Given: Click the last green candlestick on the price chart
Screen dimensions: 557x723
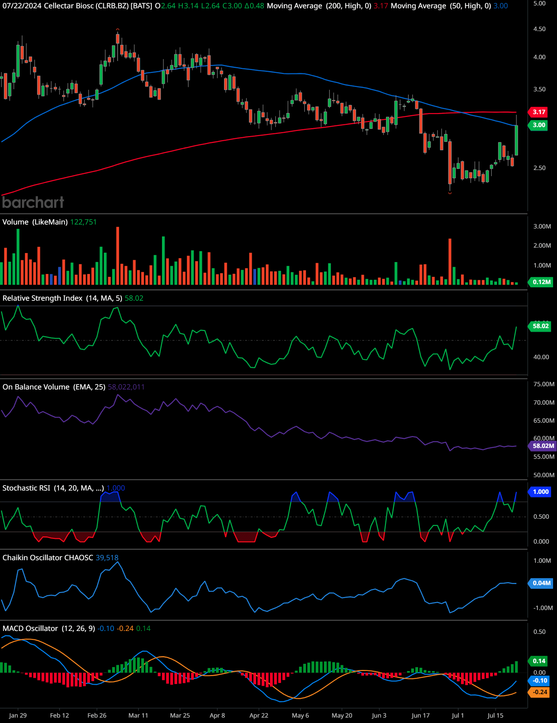Looking at the screenshot, I should point(516,140).
